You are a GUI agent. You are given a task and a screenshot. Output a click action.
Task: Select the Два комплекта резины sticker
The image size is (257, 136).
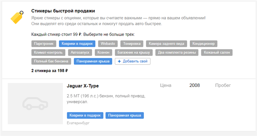click(177, 52)
